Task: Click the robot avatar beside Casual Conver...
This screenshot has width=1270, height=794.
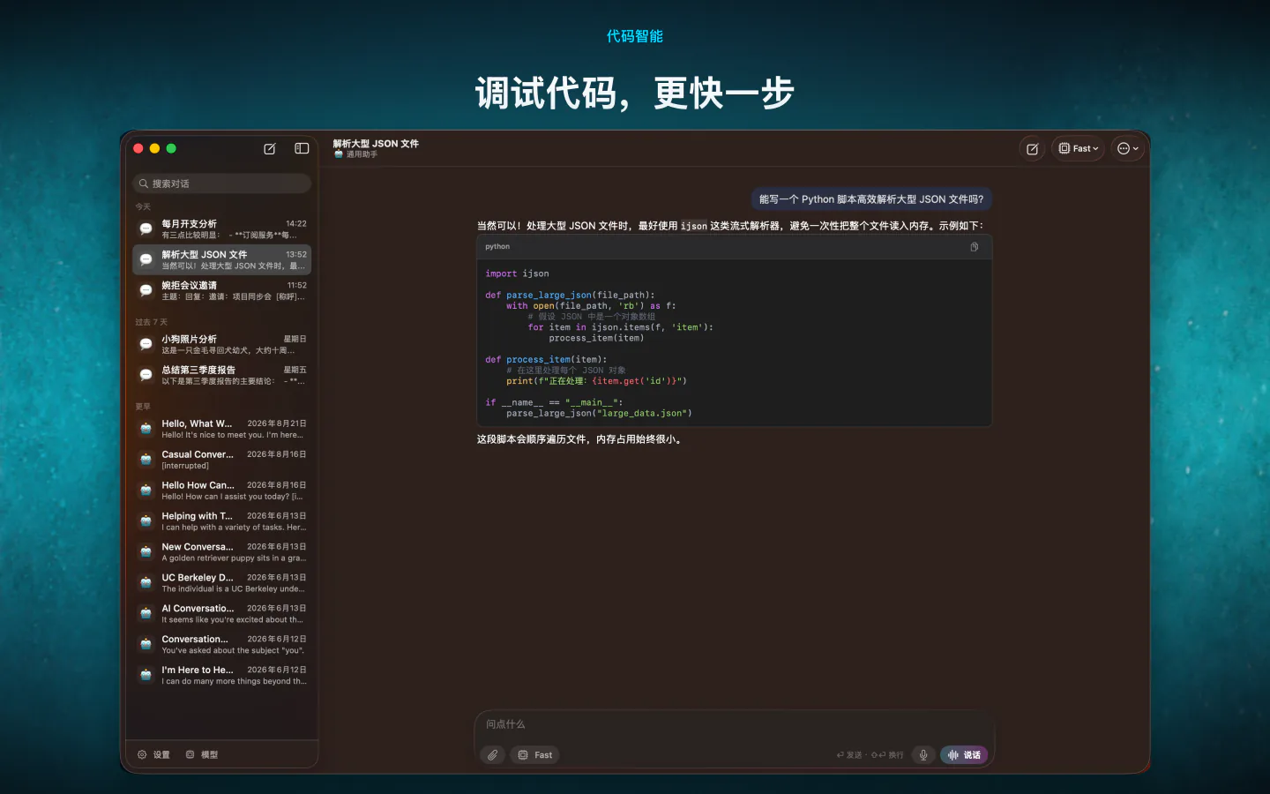Action: [x=146, y=461]
